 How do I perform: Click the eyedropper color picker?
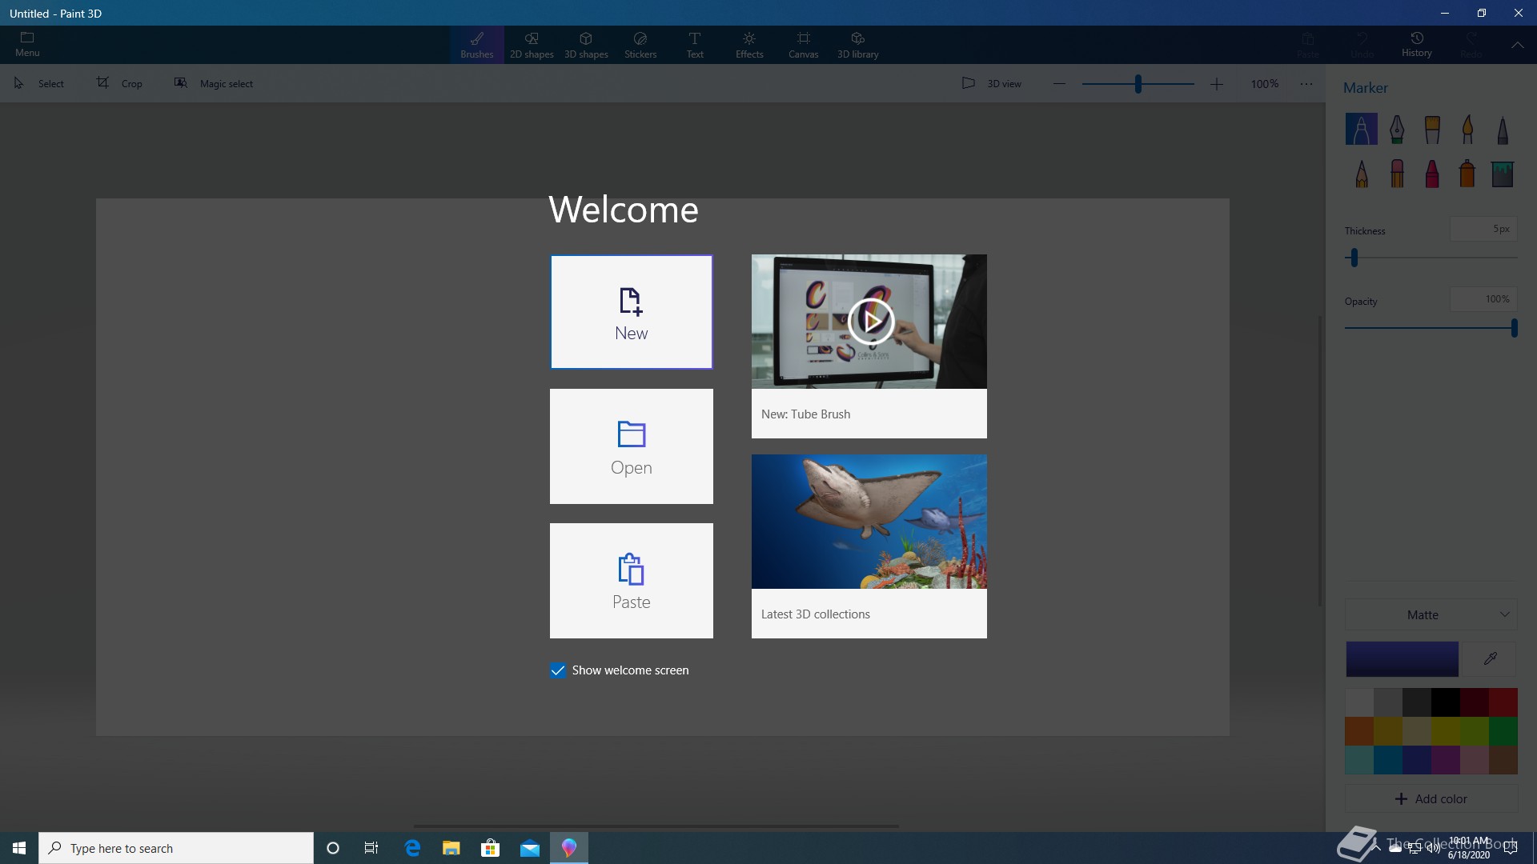[x=1490, y=658]
